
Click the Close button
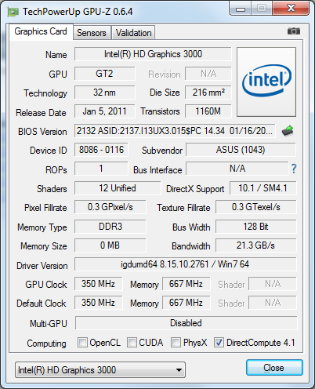274,368
